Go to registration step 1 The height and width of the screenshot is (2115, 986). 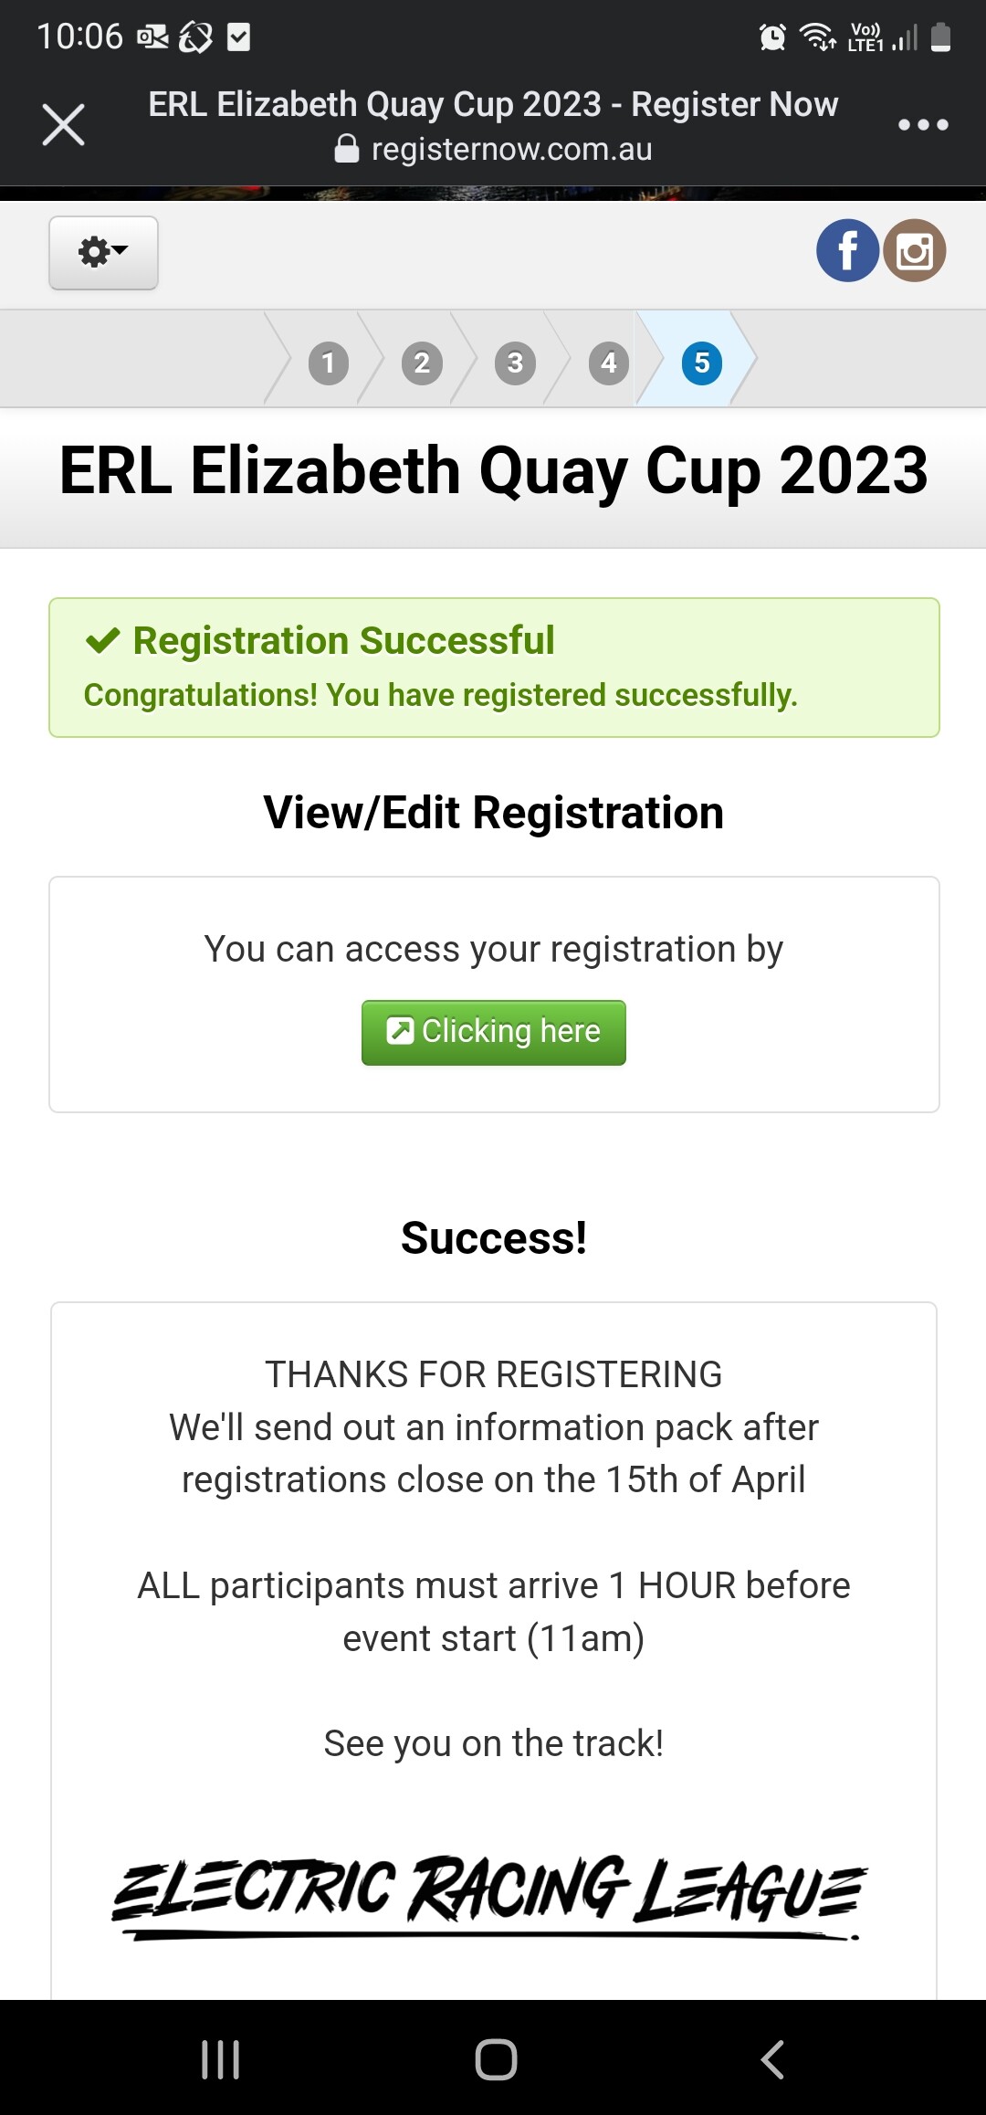(329, 363)
